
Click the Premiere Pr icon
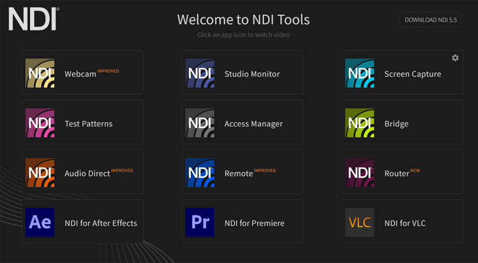(200, 223)
